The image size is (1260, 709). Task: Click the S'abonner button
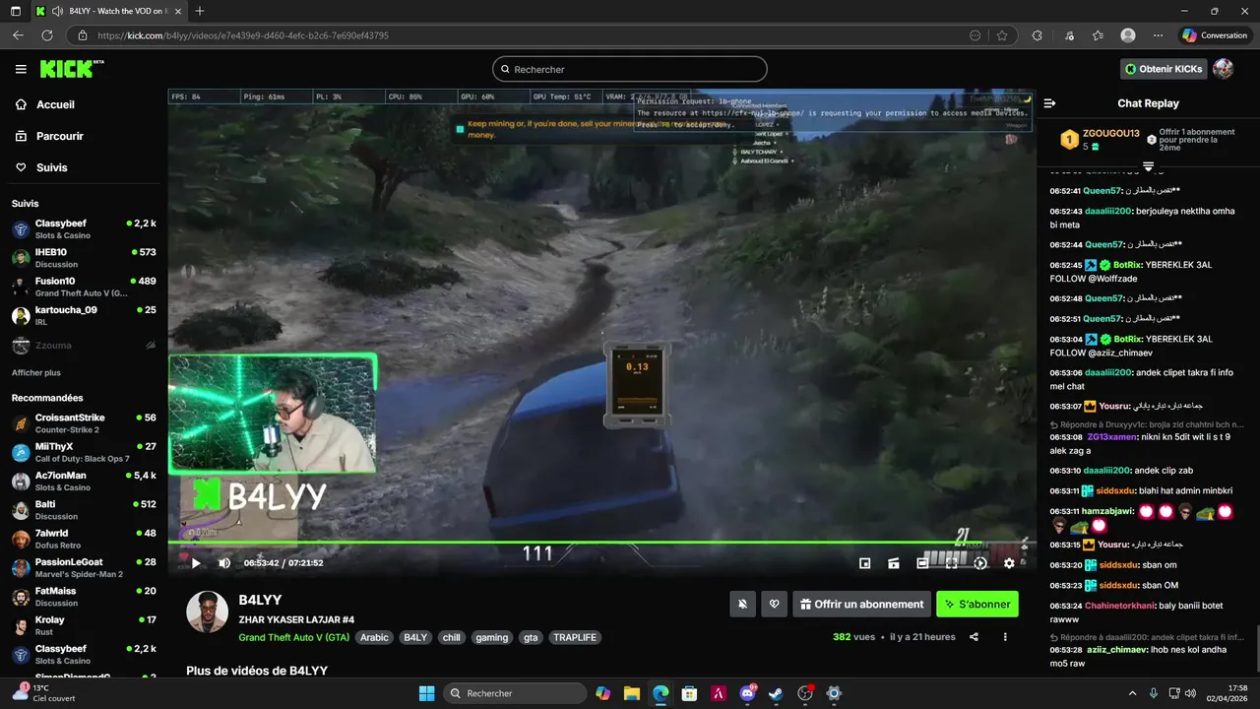[x=977, y=604]
